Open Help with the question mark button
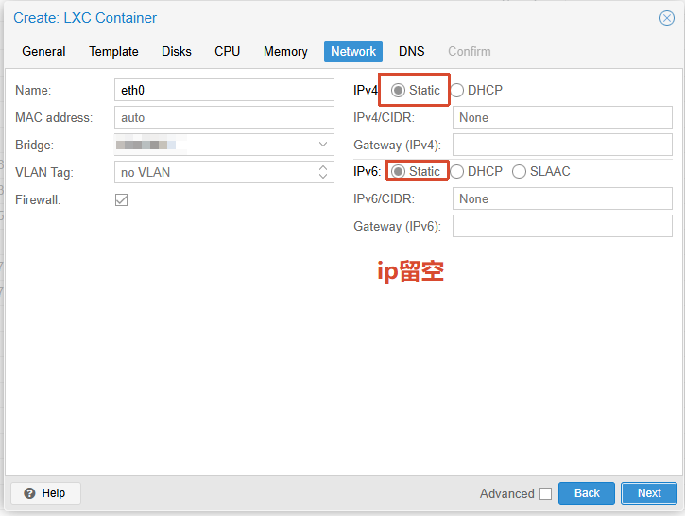685x516 pixels. coord(45,493)
